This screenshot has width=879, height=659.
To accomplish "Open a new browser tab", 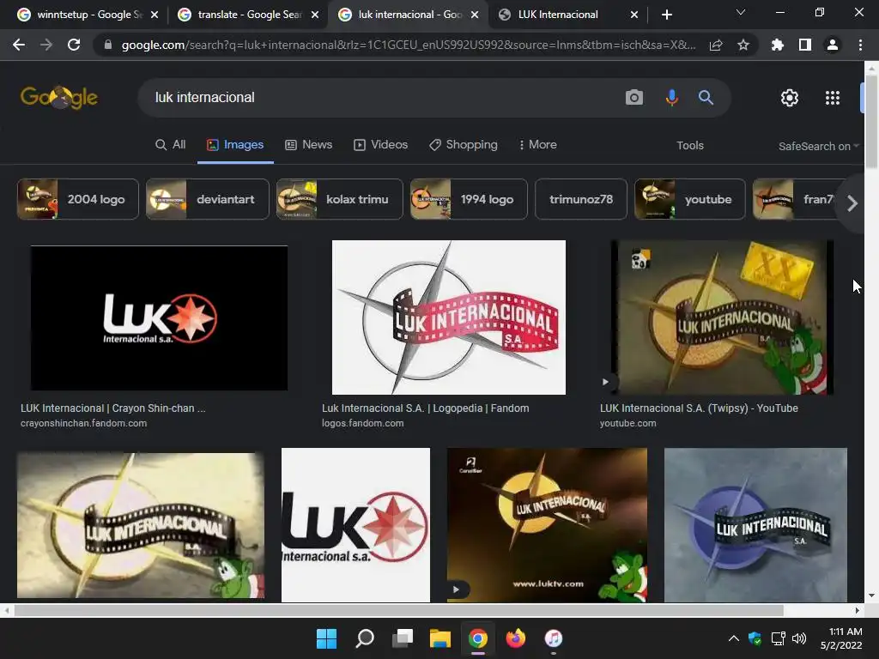I will (x=666, y=15).
